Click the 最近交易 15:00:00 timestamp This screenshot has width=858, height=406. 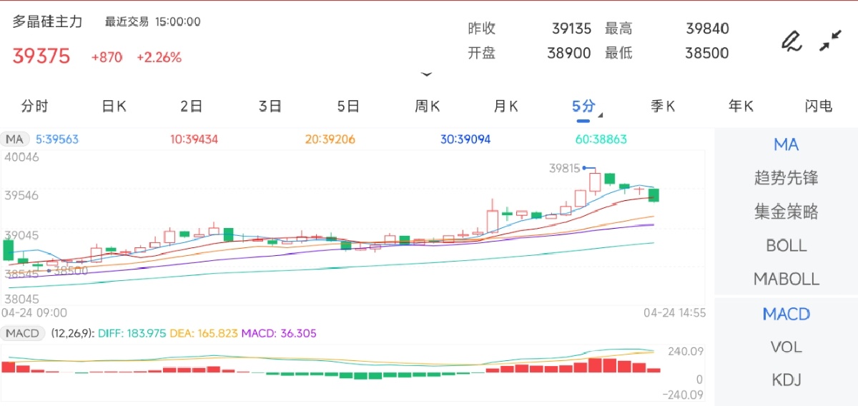153,22
